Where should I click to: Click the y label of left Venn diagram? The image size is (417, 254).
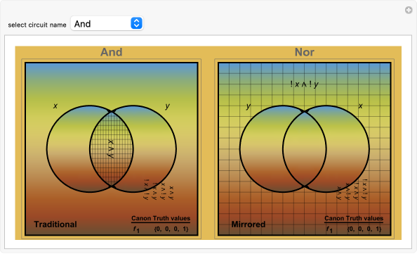(x=167, y=106)
